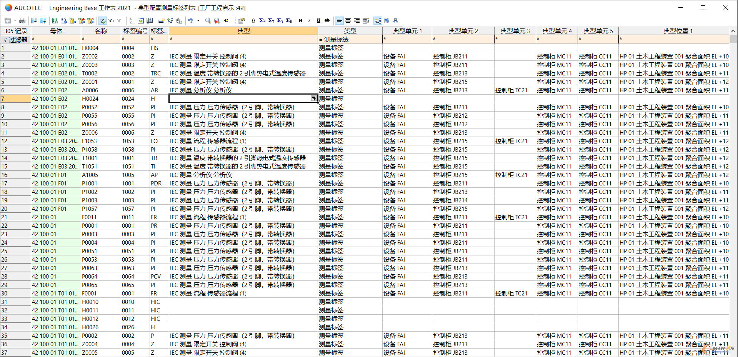Click the 类型 filter field with 测量标签
The image size is (738, 357).
coord(350,40)
